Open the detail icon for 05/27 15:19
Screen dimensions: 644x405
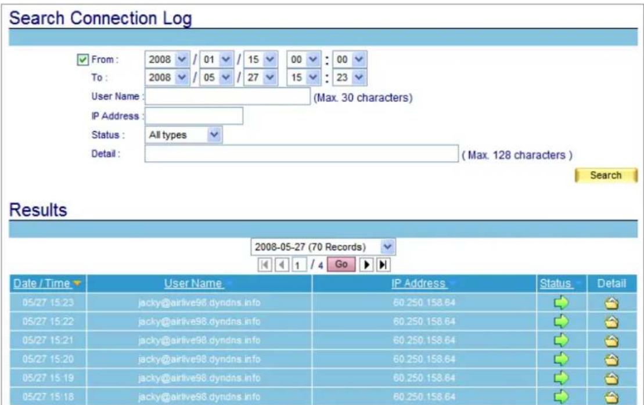click(x=611, y=378)
